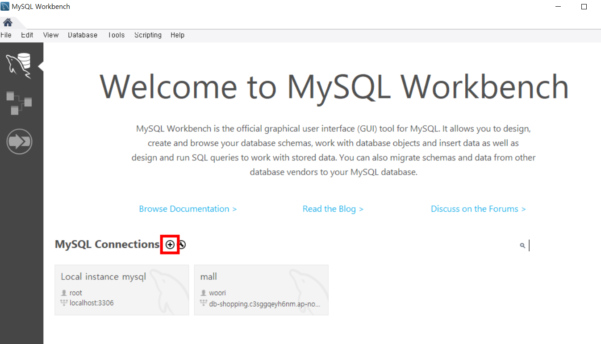This screenshot has height=344, width=601.
Task: Click the db-shopping host address text
Action: tap(265, 304)
